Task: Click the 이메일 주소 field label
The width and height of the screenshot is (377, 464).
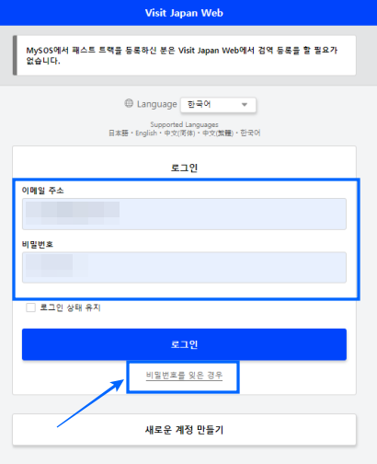Action: pyautogui.click(x=42, y=191)
